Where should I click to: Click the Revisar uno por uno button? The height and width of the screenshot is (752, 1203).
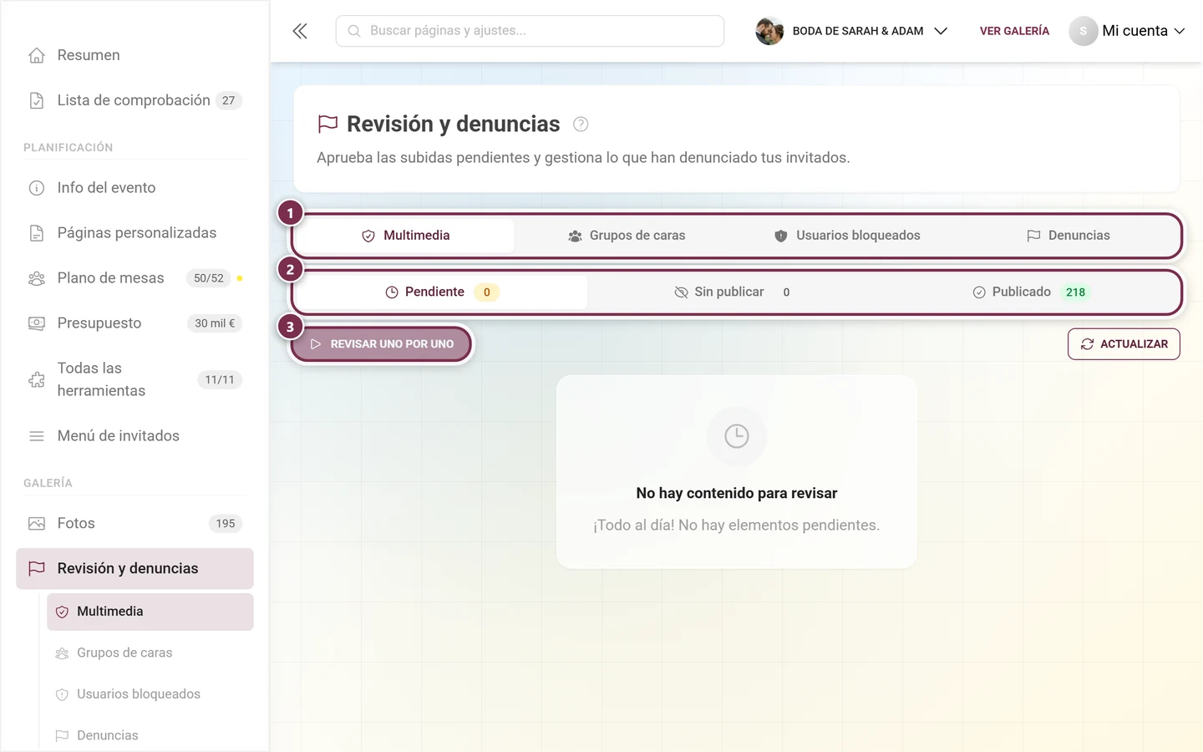click(x=382, y=344)
